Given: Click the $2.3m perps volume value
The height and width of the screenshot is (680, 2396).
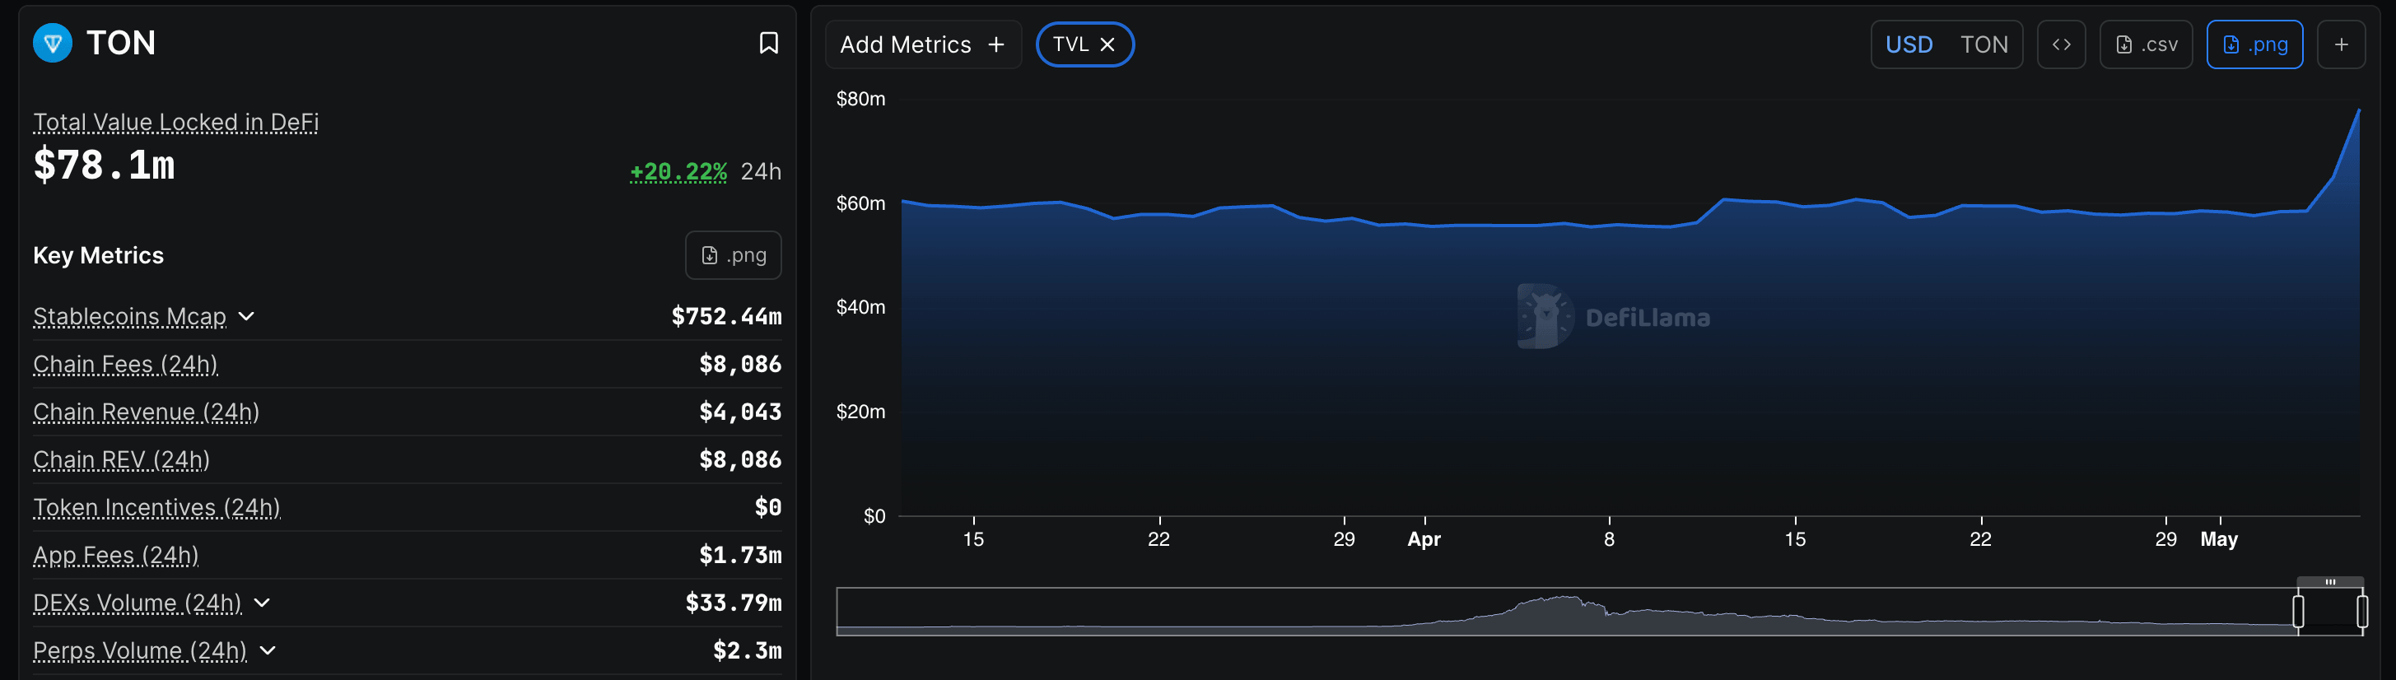Looking at the screenshot, I should pyautogui.click(x=748, y=650).
